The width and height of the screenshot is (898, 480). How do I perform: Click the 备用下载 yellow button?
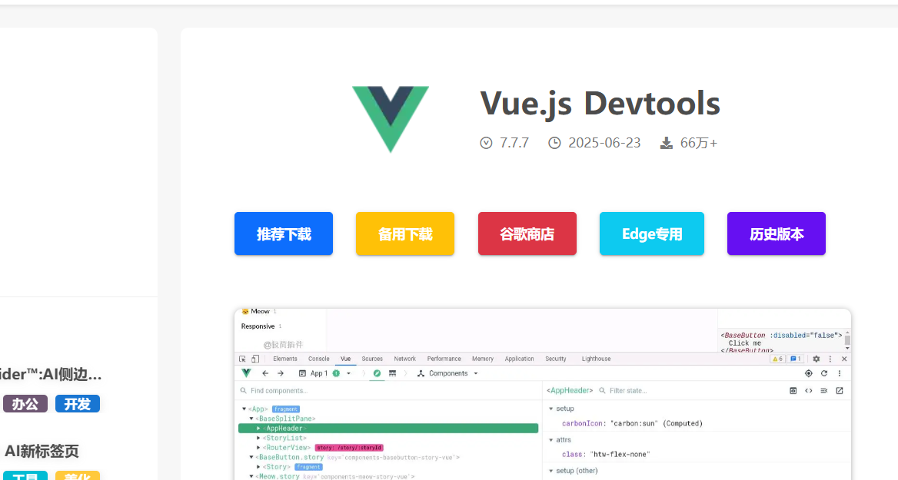[405, 233]
